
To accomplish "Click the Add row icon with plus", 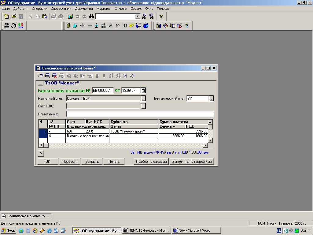I will (47, 76).
